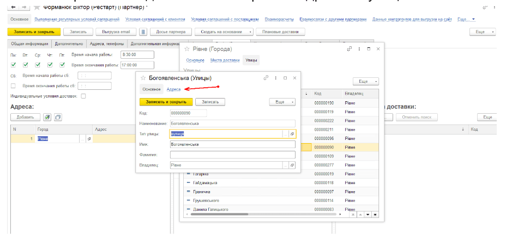
Task: Uncheck the Пн weekday checkbox
Action: tap(13, 65)
